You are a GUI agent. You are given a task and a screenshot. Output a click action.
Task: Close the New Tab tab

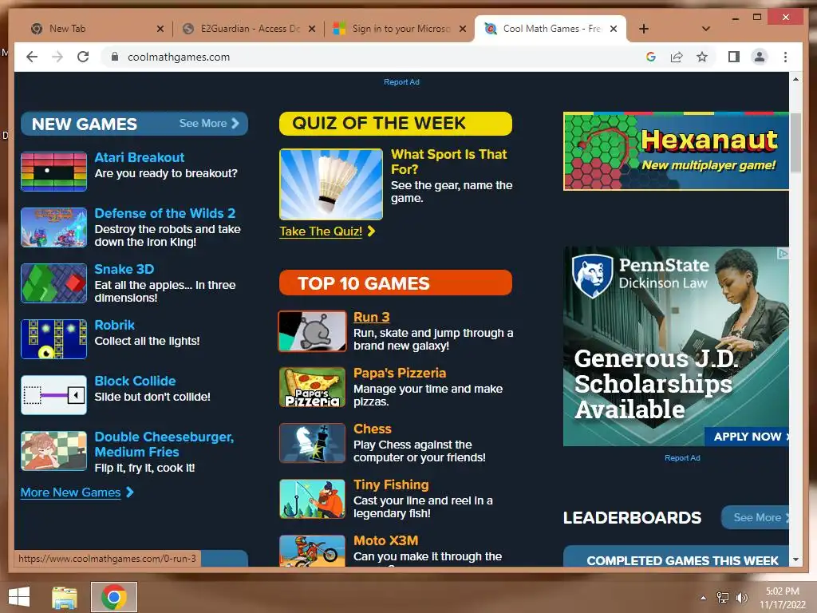[x=160, y=30]
